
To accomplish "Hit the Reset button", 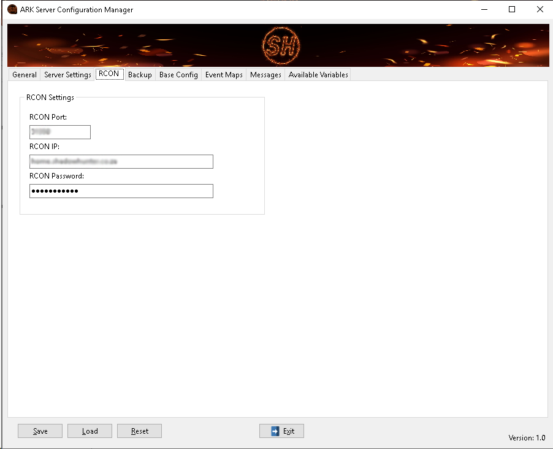I will tap(139, 431).
